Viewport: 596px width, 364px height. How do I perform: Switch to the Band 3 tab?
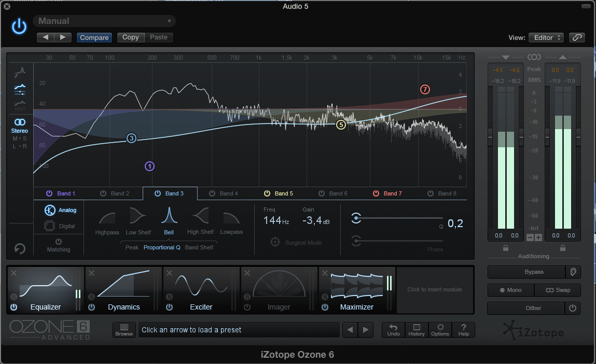point(170,193)
